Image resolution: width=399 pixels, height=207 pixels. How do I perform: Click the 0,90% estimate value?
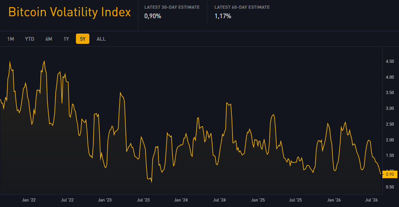click(153, 16)
